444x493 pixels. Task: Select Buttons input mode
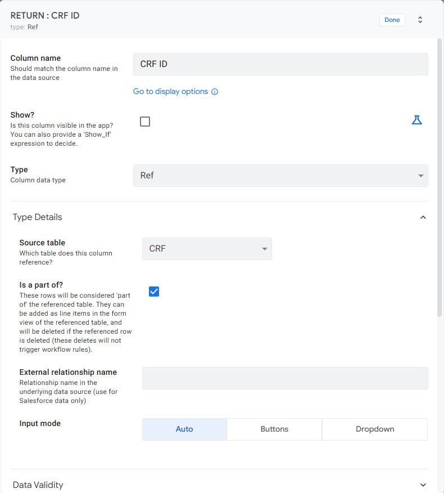[274, 429]
